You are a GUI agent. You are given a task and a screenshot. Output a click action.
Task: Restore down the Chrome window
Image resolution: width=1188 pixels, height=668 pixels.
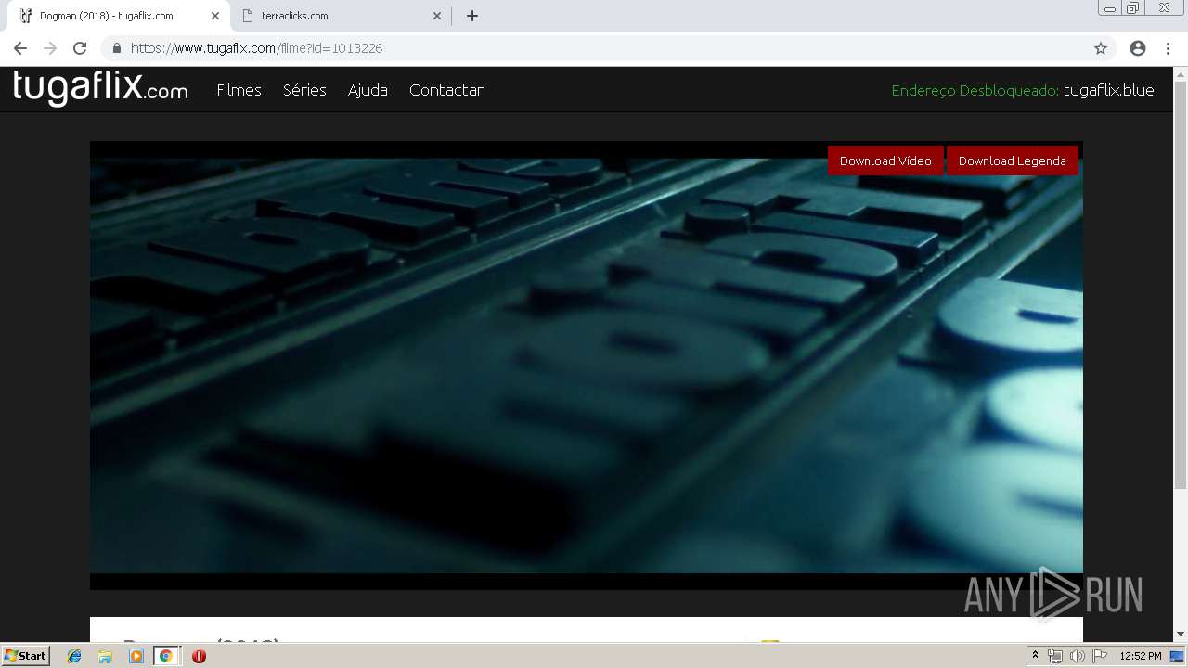pos(1133,8)
